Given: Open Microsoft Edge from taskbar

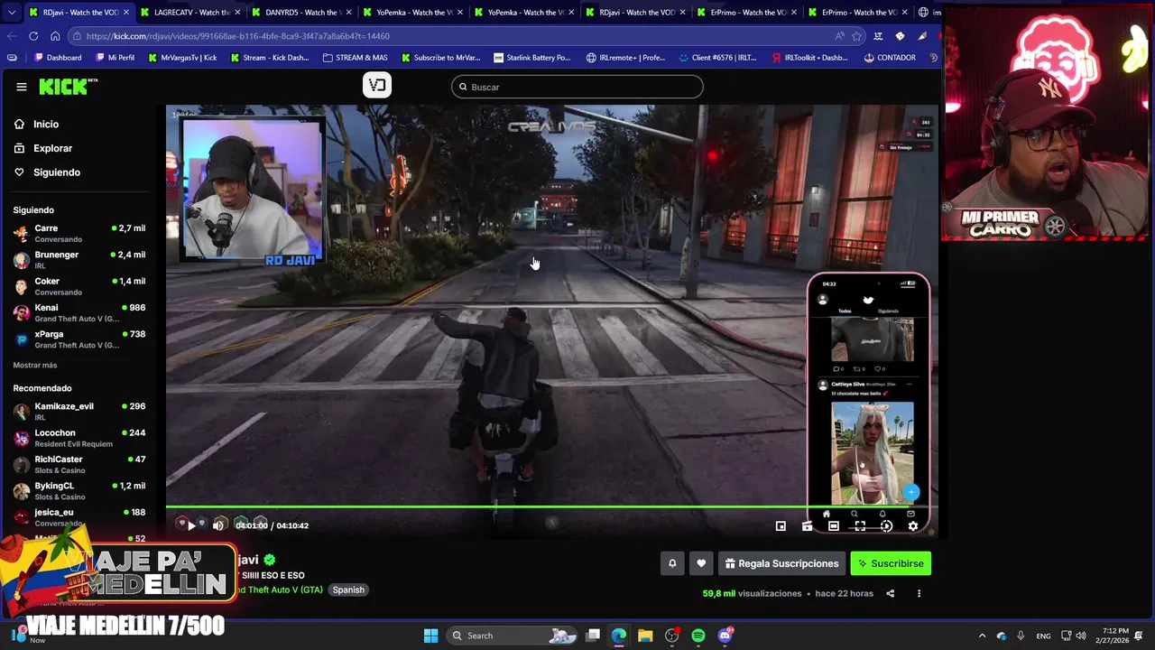Looking at the screenshot, I should 619,636.
